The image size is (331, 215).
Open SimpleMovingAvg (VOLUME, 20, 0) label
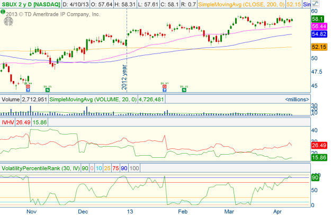click(x=92, y=99)
